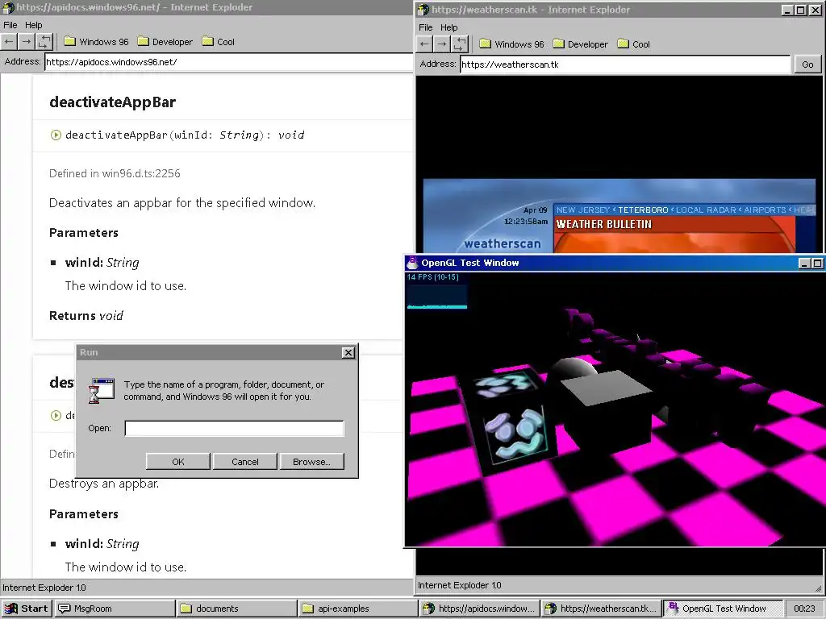Click the refresh icon in weatherscan browser window
Viewport: 826px width, 619px height.
(x=461, y=44)
